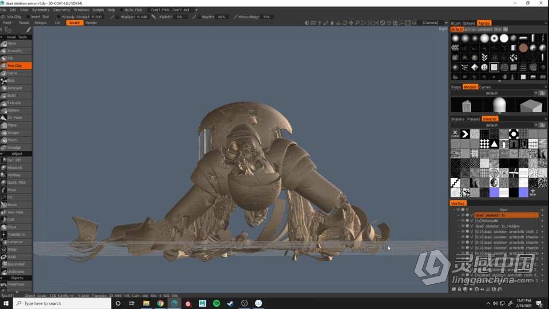The image size is (549, 309).
Task: Select the VoxLay tool
Action: tap(16, 175)
